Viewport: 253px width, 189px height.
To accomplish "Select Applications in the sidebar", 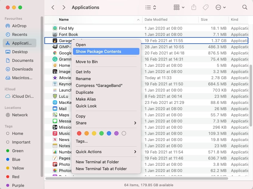I will (x=19, y=43).
